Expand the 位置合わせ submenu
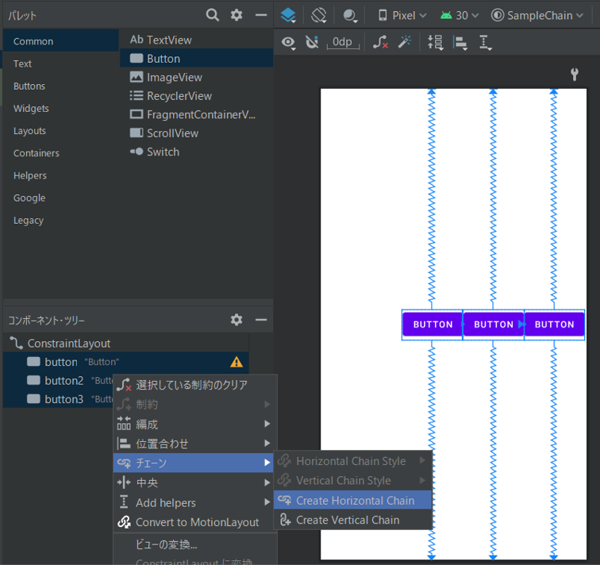The height and width of the screenshot is (565, 600). pyautogui.click(x=195, y=444)
